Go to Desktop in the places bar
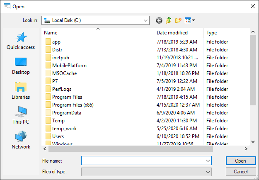This screenshot has height=180, width=259. coord(21,66)
